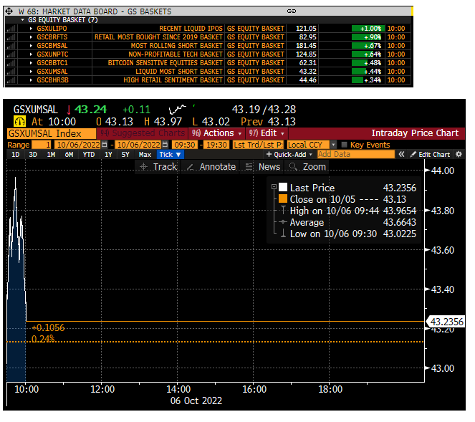Click the 43.2356 last price axis label
475x422 pixels.
coord(446,322)
